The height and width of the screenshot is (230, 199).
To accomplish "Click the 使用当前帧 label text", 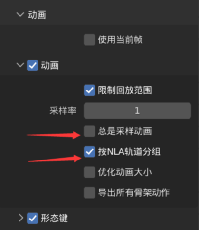I will 120,40.
